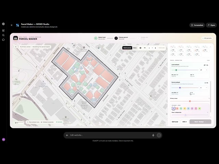The height and width of the screenshot is (164, 219).
Task: Click the Parcel Maker site favicon
Action: coord(17,25)
